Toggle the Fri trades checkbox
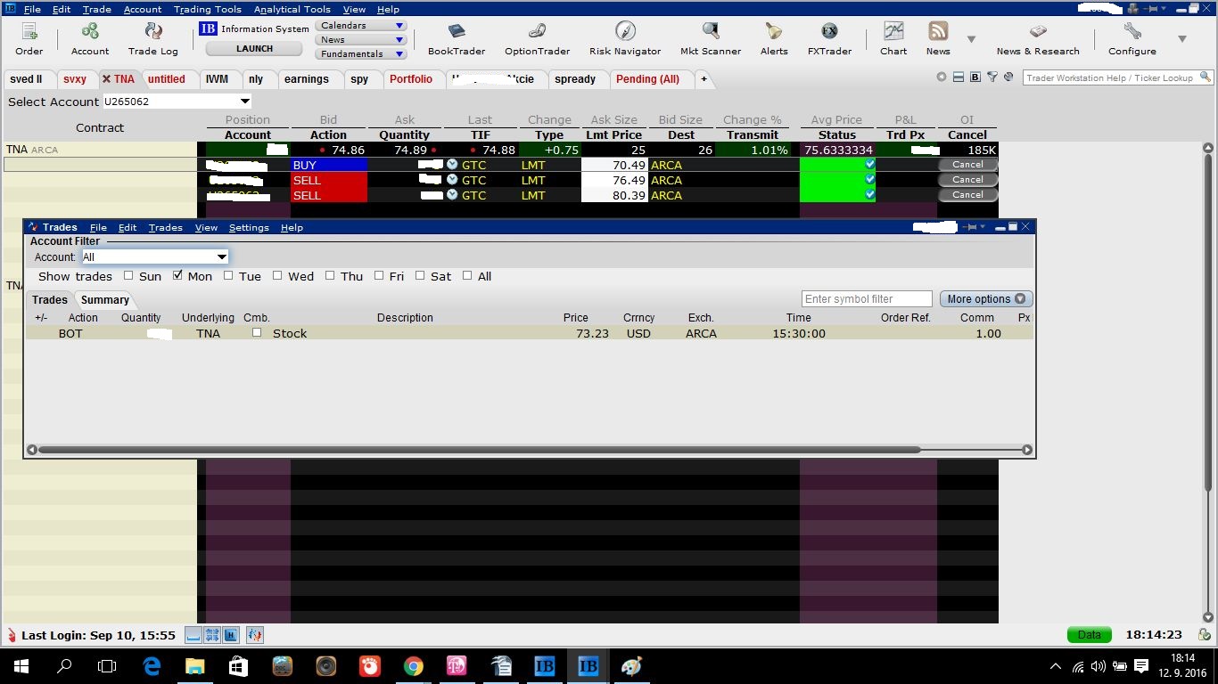1218x684 pixels. tap(379, 276)
